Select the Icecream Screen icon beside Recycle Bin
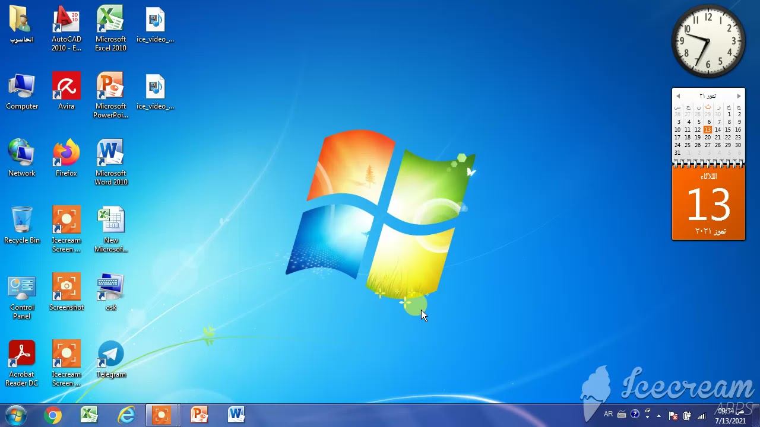The height and width of the screenshot is (427, 760). (x=66, y=230)
